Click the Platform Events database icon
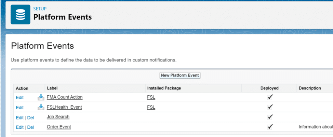This screenshot has width=333, height=137. click(x=20, y=14)
